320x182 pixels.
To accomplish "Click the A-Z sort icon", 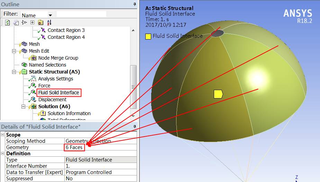I will 49,22.
